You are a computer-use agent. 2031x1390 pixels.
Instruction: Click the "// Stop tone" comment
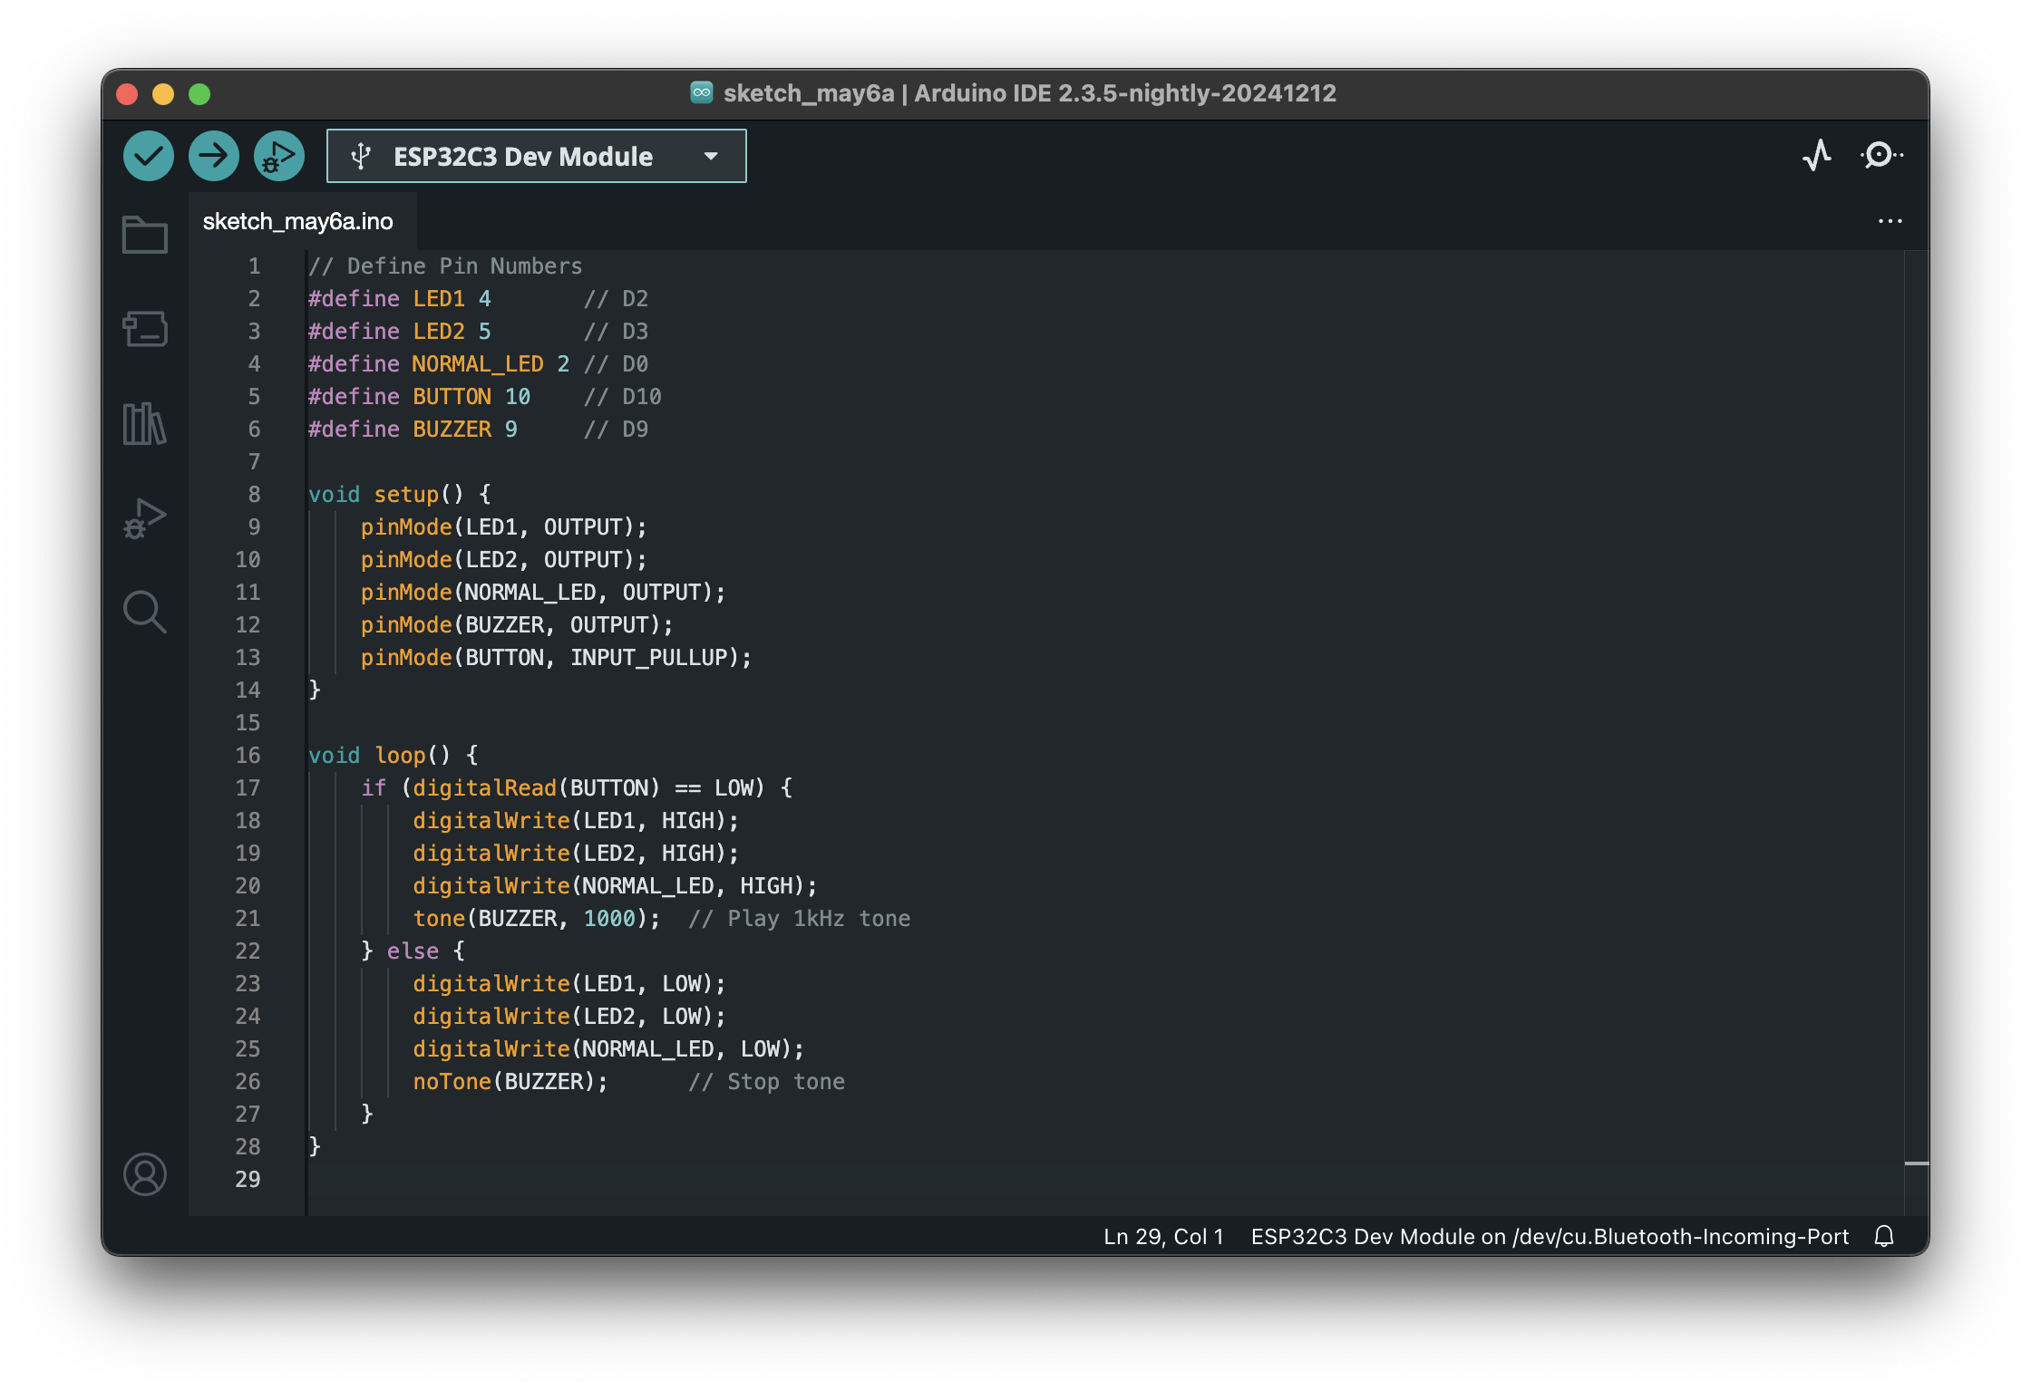click(x=766, y=1081)
